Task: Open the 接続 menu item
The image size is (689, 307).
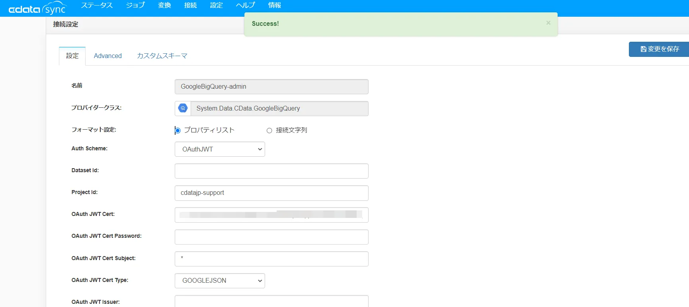Action: click(x=190, y=5)
